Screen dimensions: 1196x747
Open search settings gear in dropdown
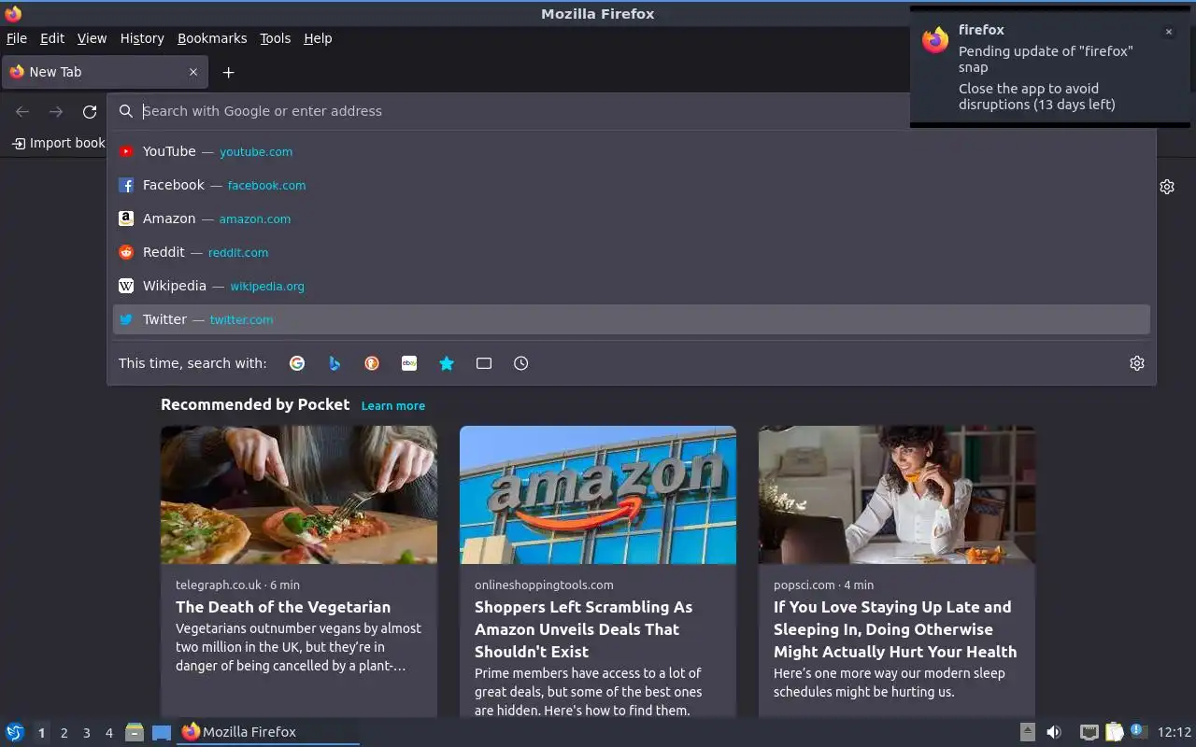tap(1137, 363)
